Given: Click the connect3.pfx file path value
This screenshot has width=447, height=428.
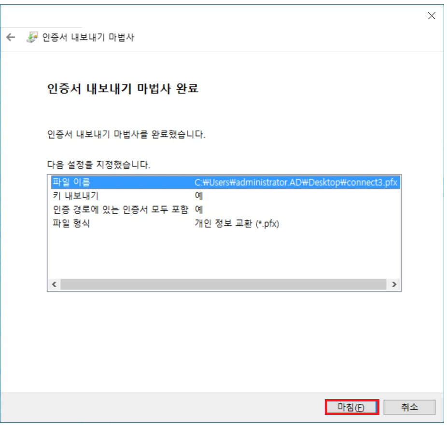Looking at the screenshot, I should click(296, 182).
